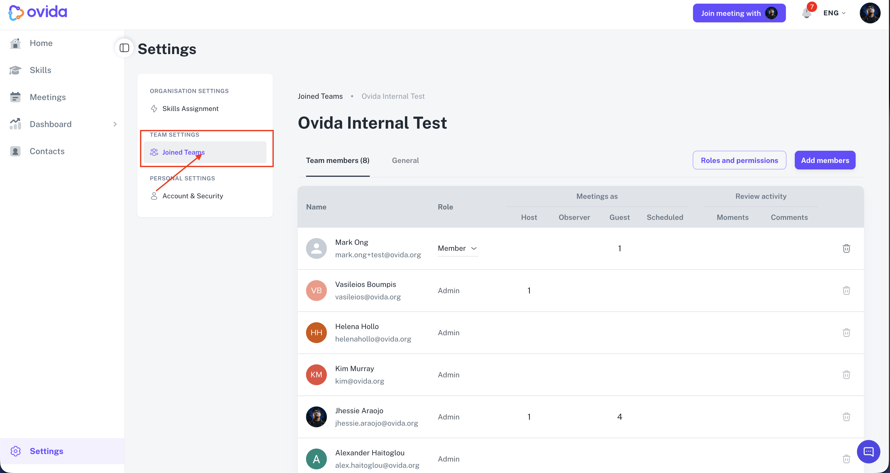The height and width of the screenshot is (473, 890).
Task: Click trash icon for Kim Murray
Action: [846, 375]
